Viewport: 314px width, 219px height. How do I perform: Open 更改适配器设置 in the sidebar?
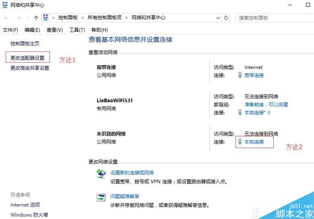[27, 58]
